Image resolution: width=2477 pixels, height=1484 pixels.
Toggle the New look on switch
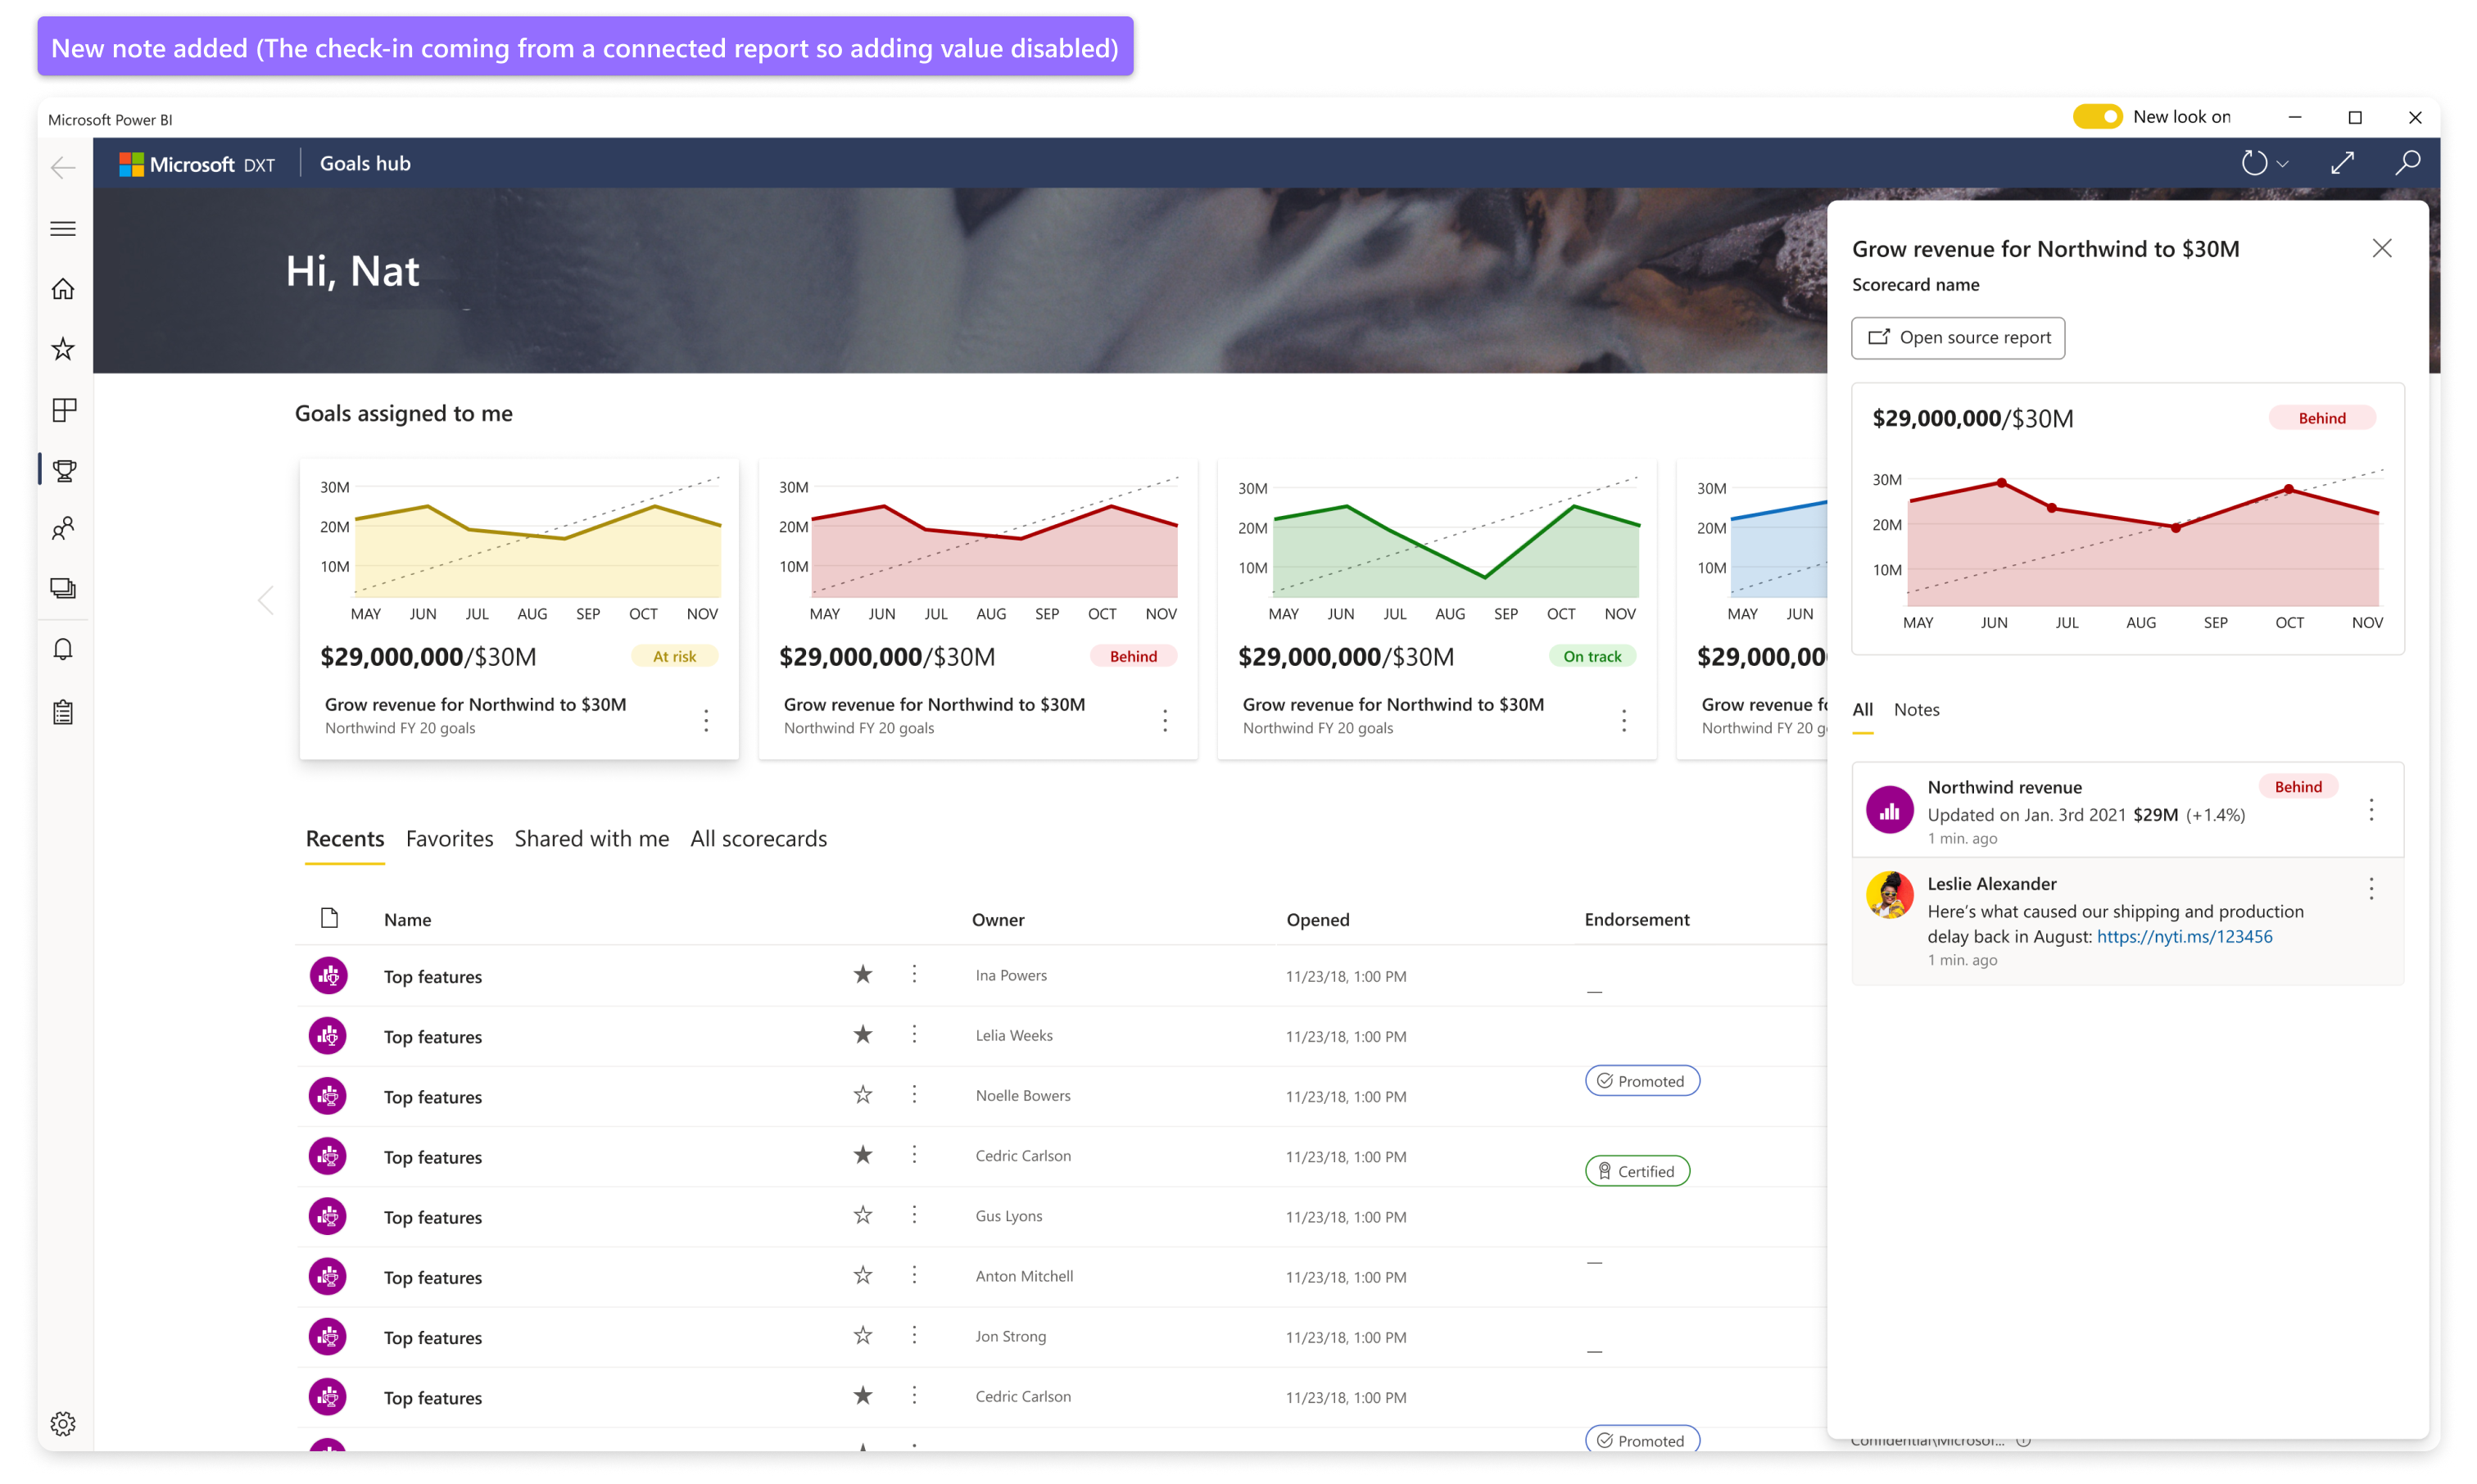coord(2096,117)
